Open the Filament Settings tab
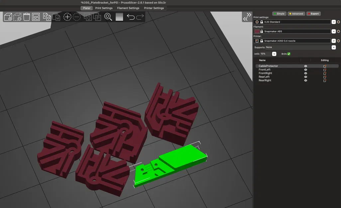Image resolution: width=341 pixels, height=208 pixels. click(129, 8)
